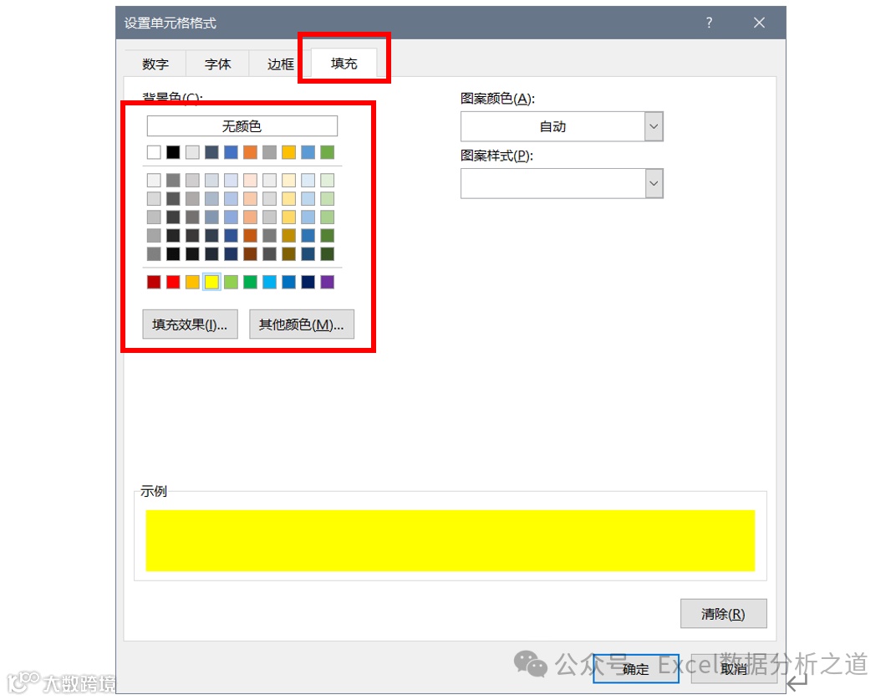Click the 清除 button
The height and width of the screenshot is (700, 896).
(723, 614)
